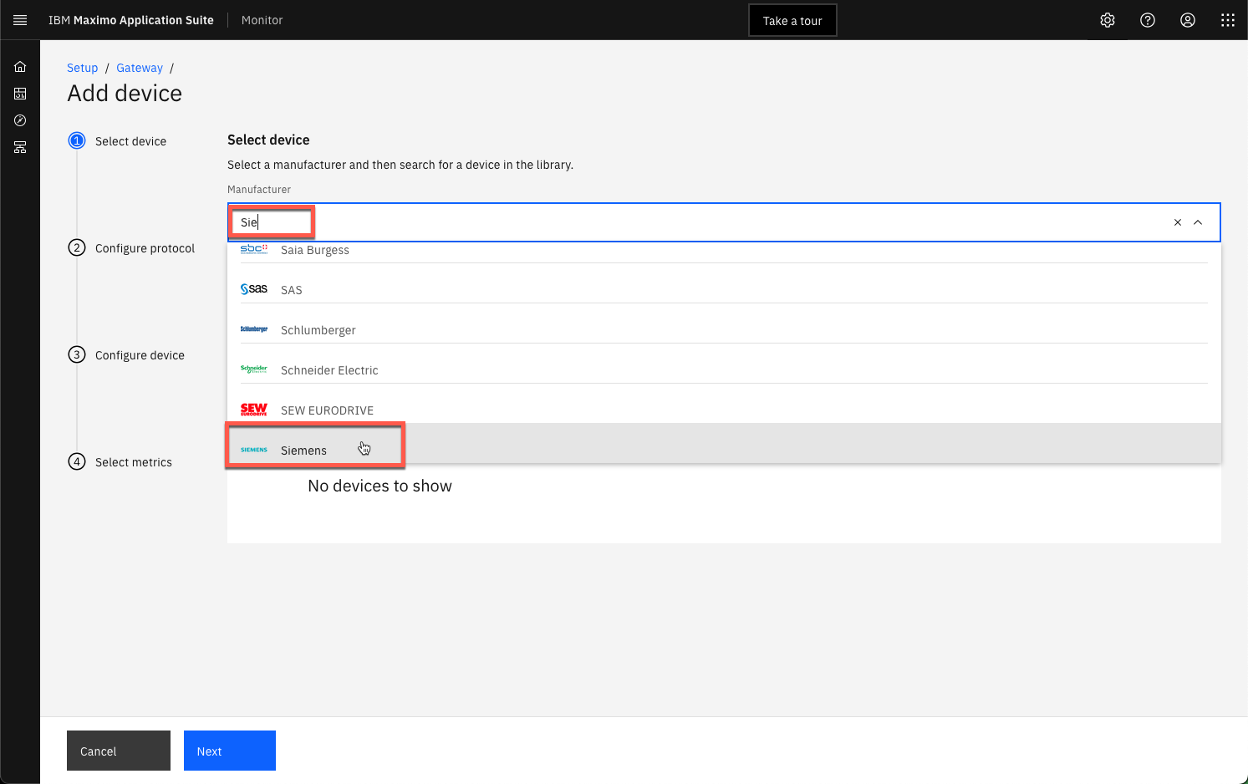Click IBM Maximo Application Suite title

pos(131,20)
